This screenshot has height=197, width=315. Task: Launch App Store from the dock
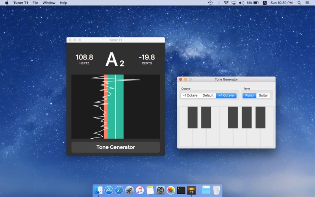click(109, 190)
